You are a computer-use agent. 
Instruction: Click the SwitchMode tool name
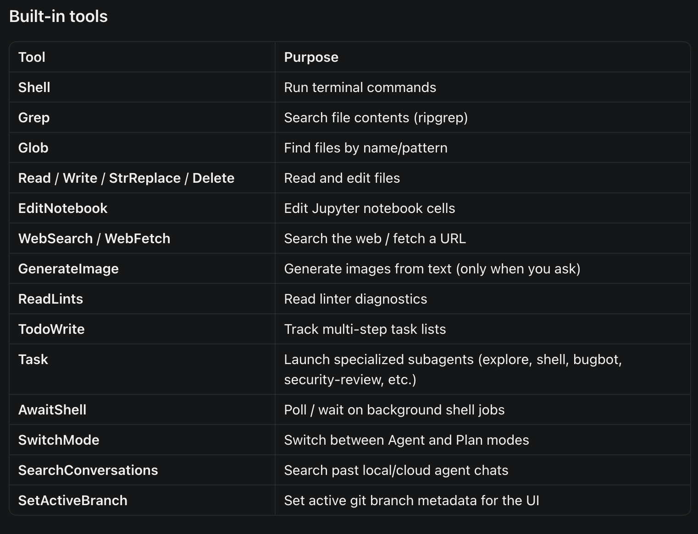(59, 440)
